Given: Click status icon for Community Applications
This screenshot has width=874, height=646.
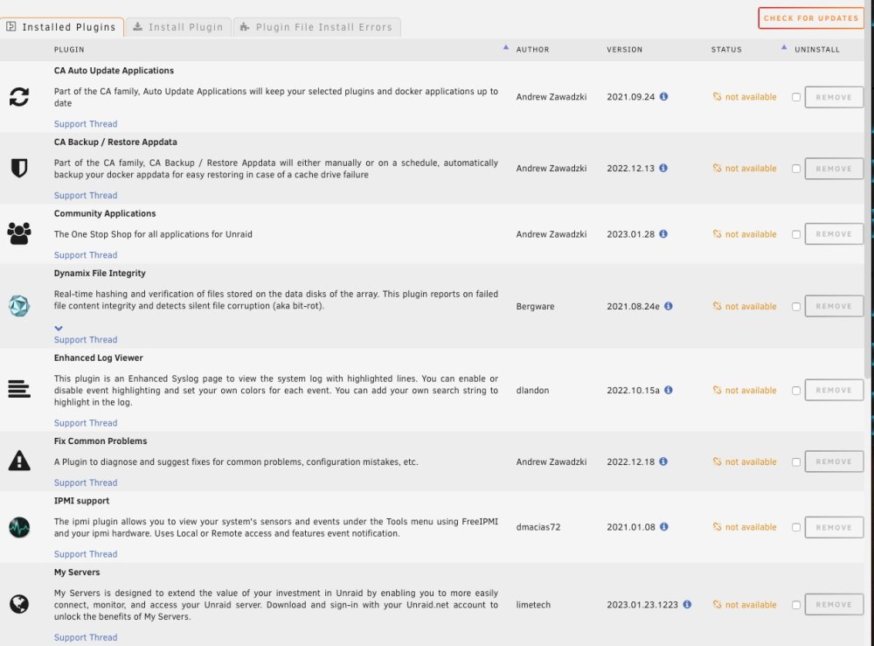Looking at the screenshot, I should click(717, 233).
